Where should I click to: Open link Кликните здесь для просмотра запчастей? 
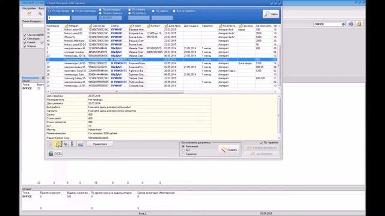pos(112,110)
